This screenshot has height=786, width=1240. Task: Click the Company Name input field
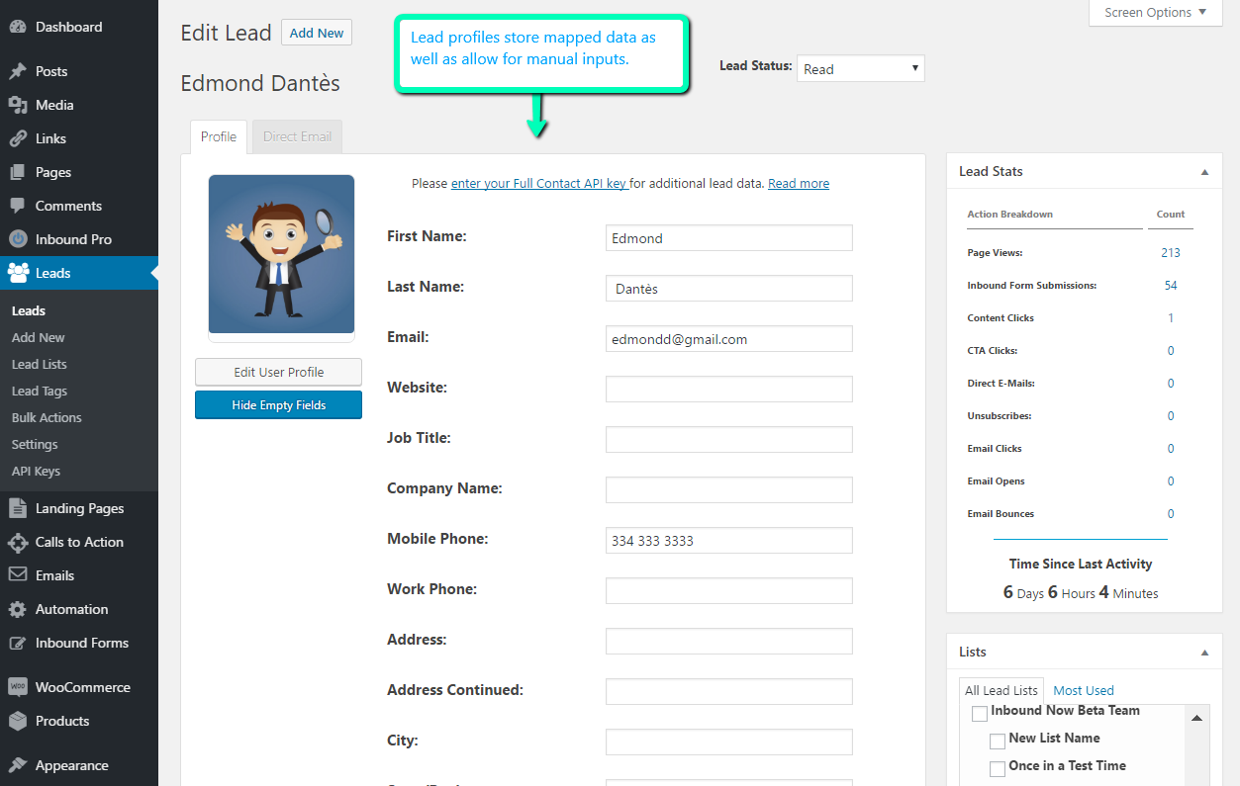coord(729,489)
